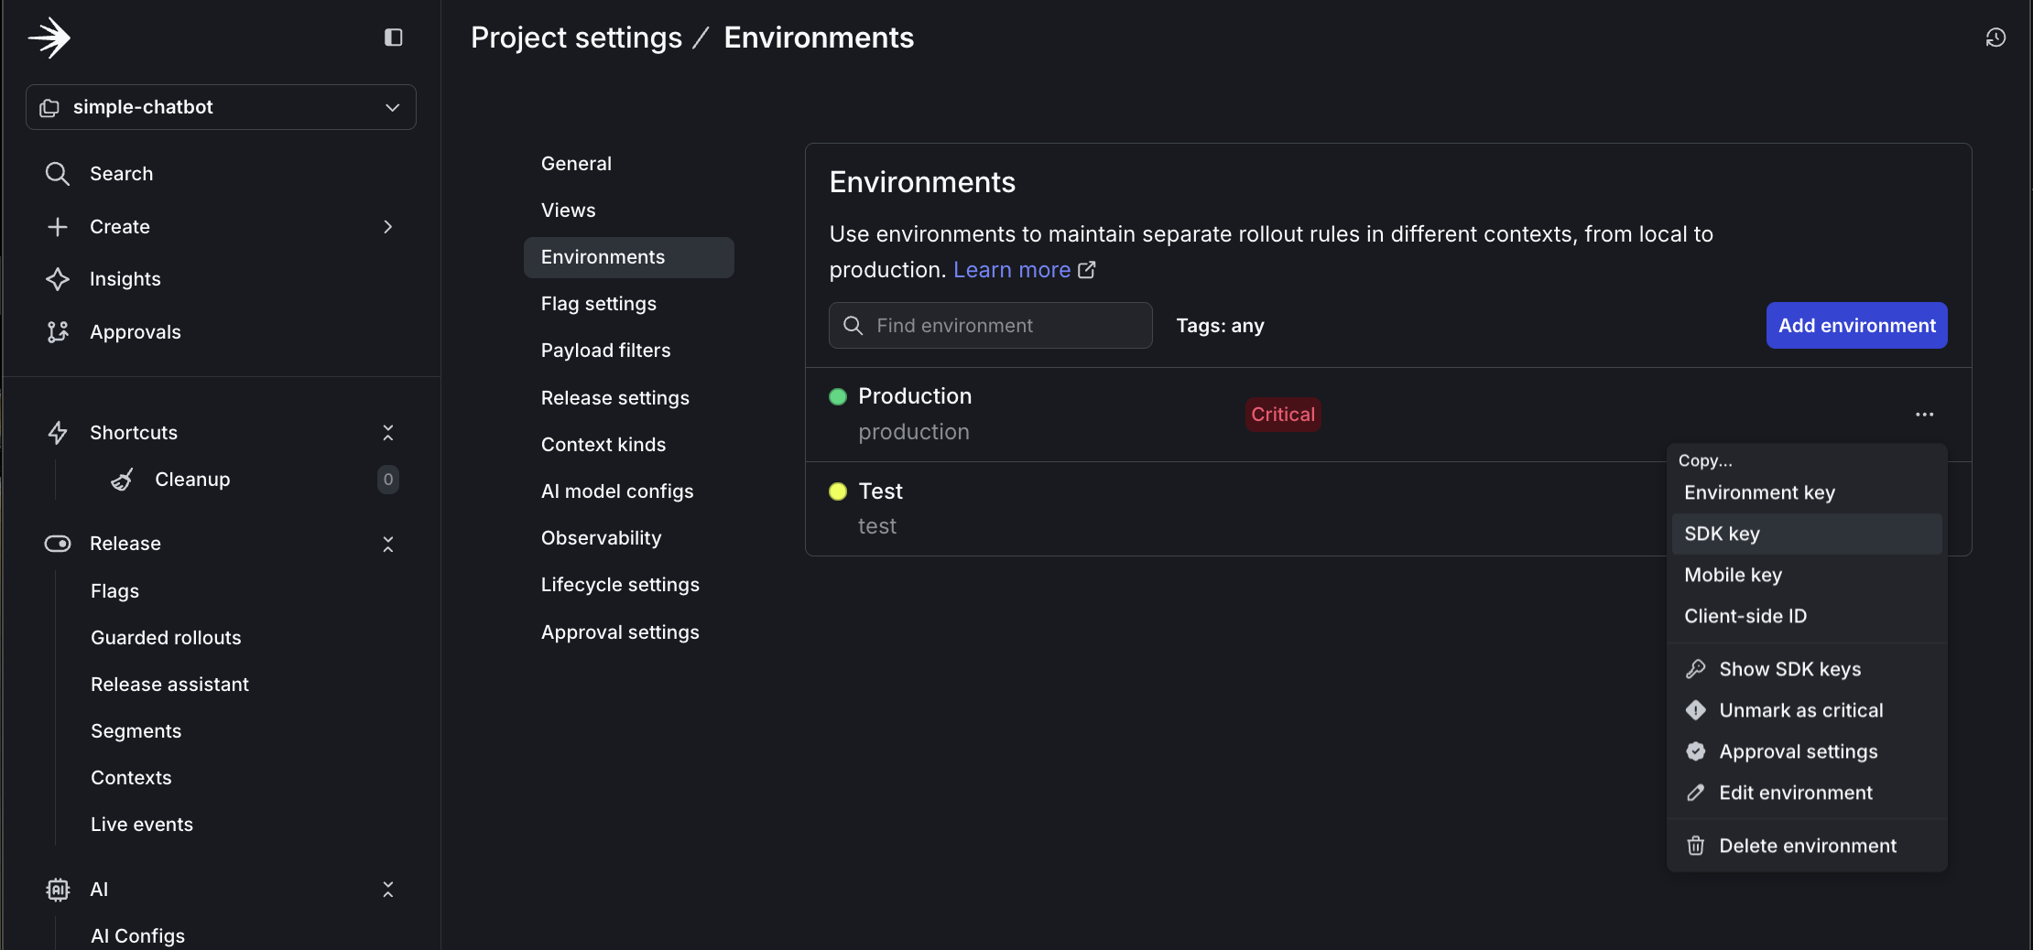
Task: Click the Insights lightning icon
Action: (57, 279)
